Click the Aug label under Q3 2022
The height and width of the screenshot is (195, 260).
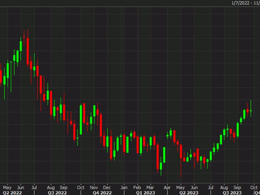(x=51, y=187)
